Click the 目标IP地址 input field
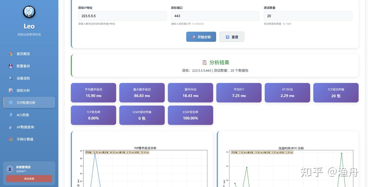This screenshot has height=187, width=368. pyautogui.click(x=122, y=16)
